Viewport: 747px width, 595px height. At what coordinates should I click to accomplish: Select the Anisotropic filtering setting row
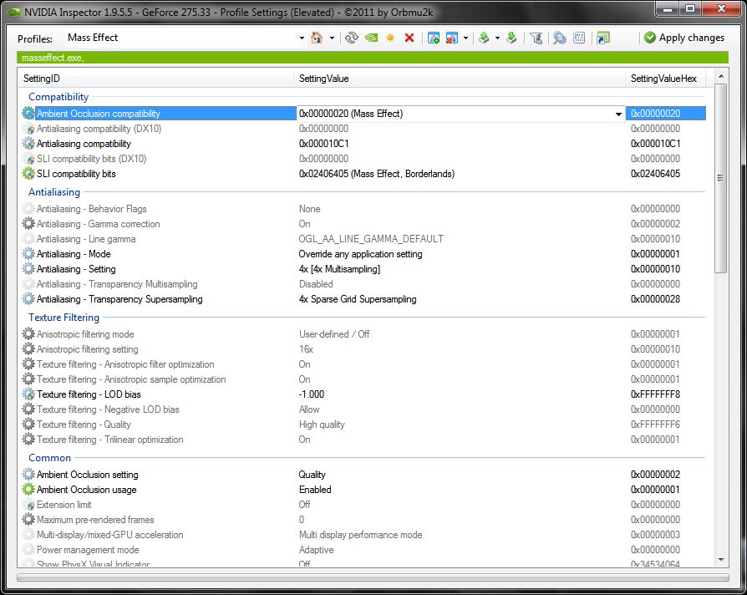(x=363, y=349)
